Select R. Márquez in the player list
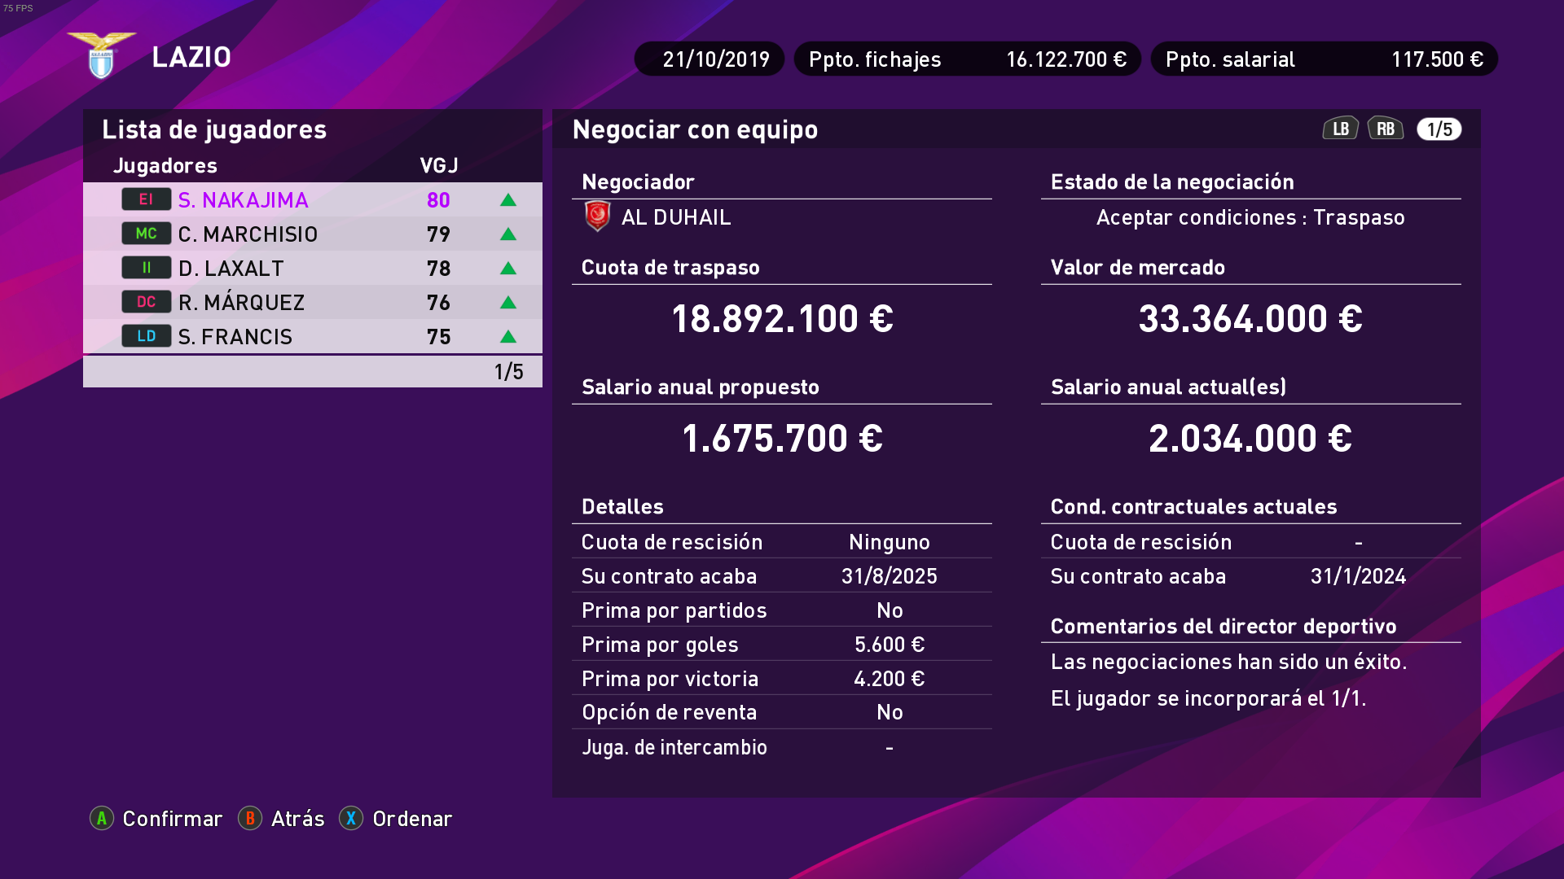 pyautogui.click(x=241, y=303)
